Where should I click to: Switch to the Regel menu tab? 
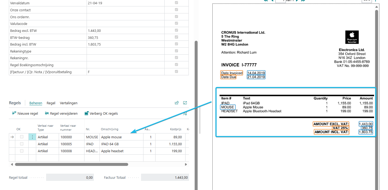[x=51, y=103]
